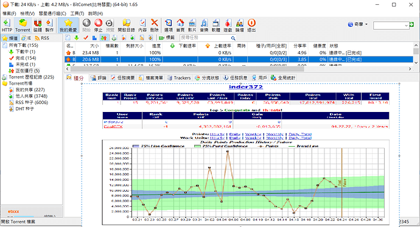Open the 工具(T) menu
Viewport: 420px width, 227px height.
77,13
